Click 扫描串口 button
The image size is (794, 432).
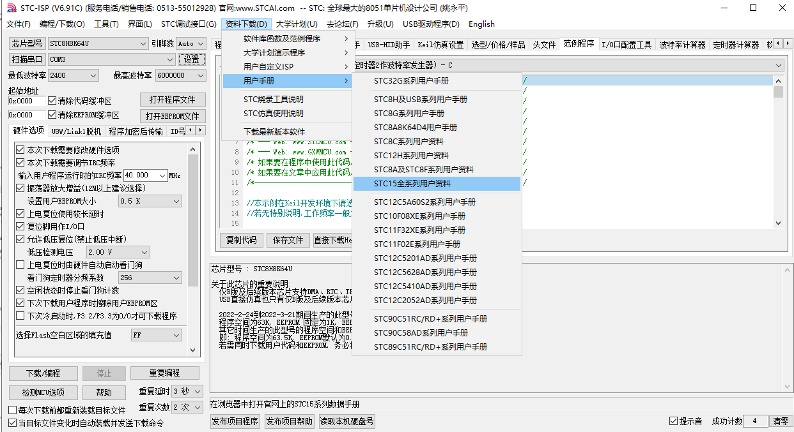tap(27, 59)
